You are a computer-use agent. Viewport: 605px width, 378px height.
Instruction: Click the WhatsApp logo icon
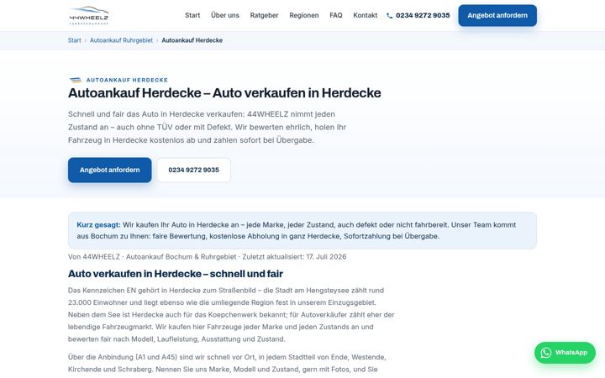pos(546,353)
